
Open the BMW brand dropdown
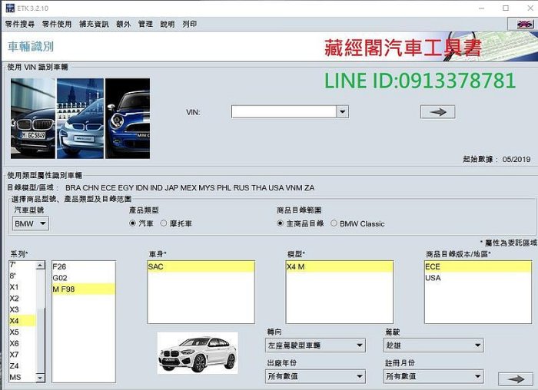31,223
